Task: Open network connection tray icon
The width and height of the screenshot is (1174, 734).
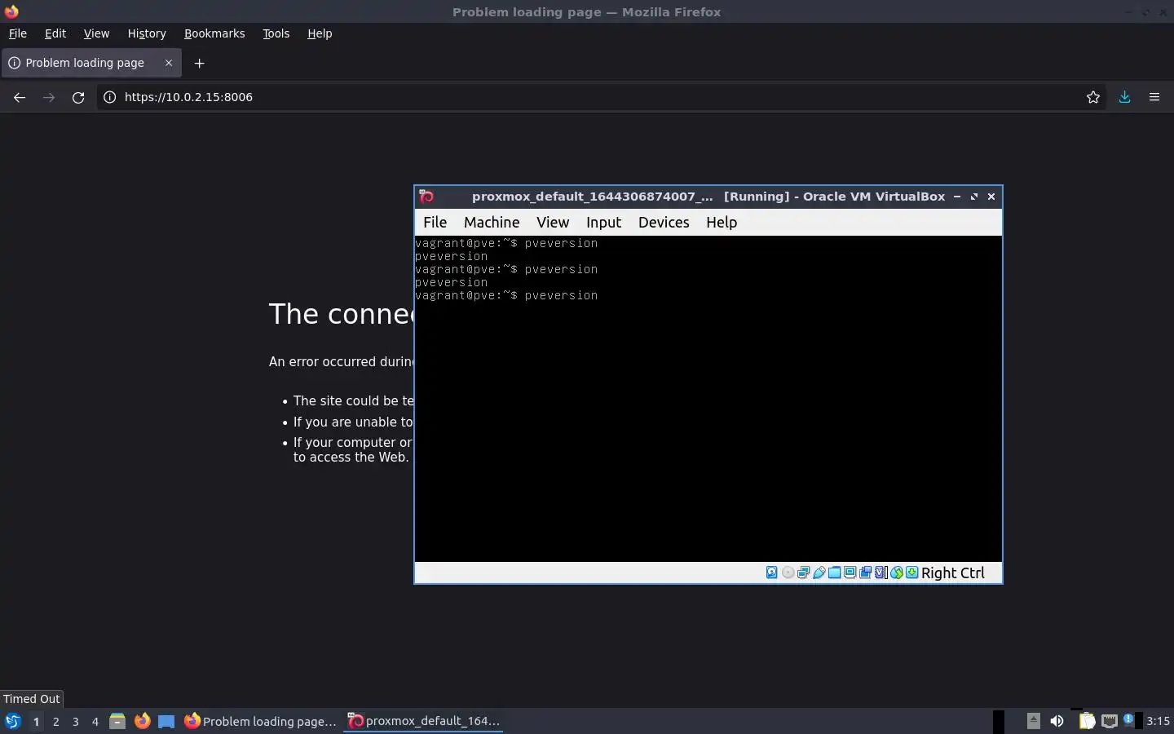Action: coord(1109,721)
